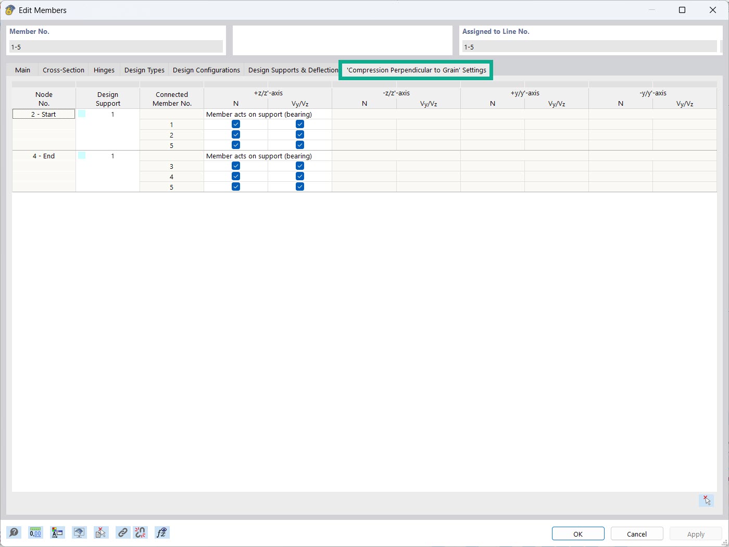Open the formula editor via the fx icon
The width and height of the screenshot is (729, 547).
162,532
